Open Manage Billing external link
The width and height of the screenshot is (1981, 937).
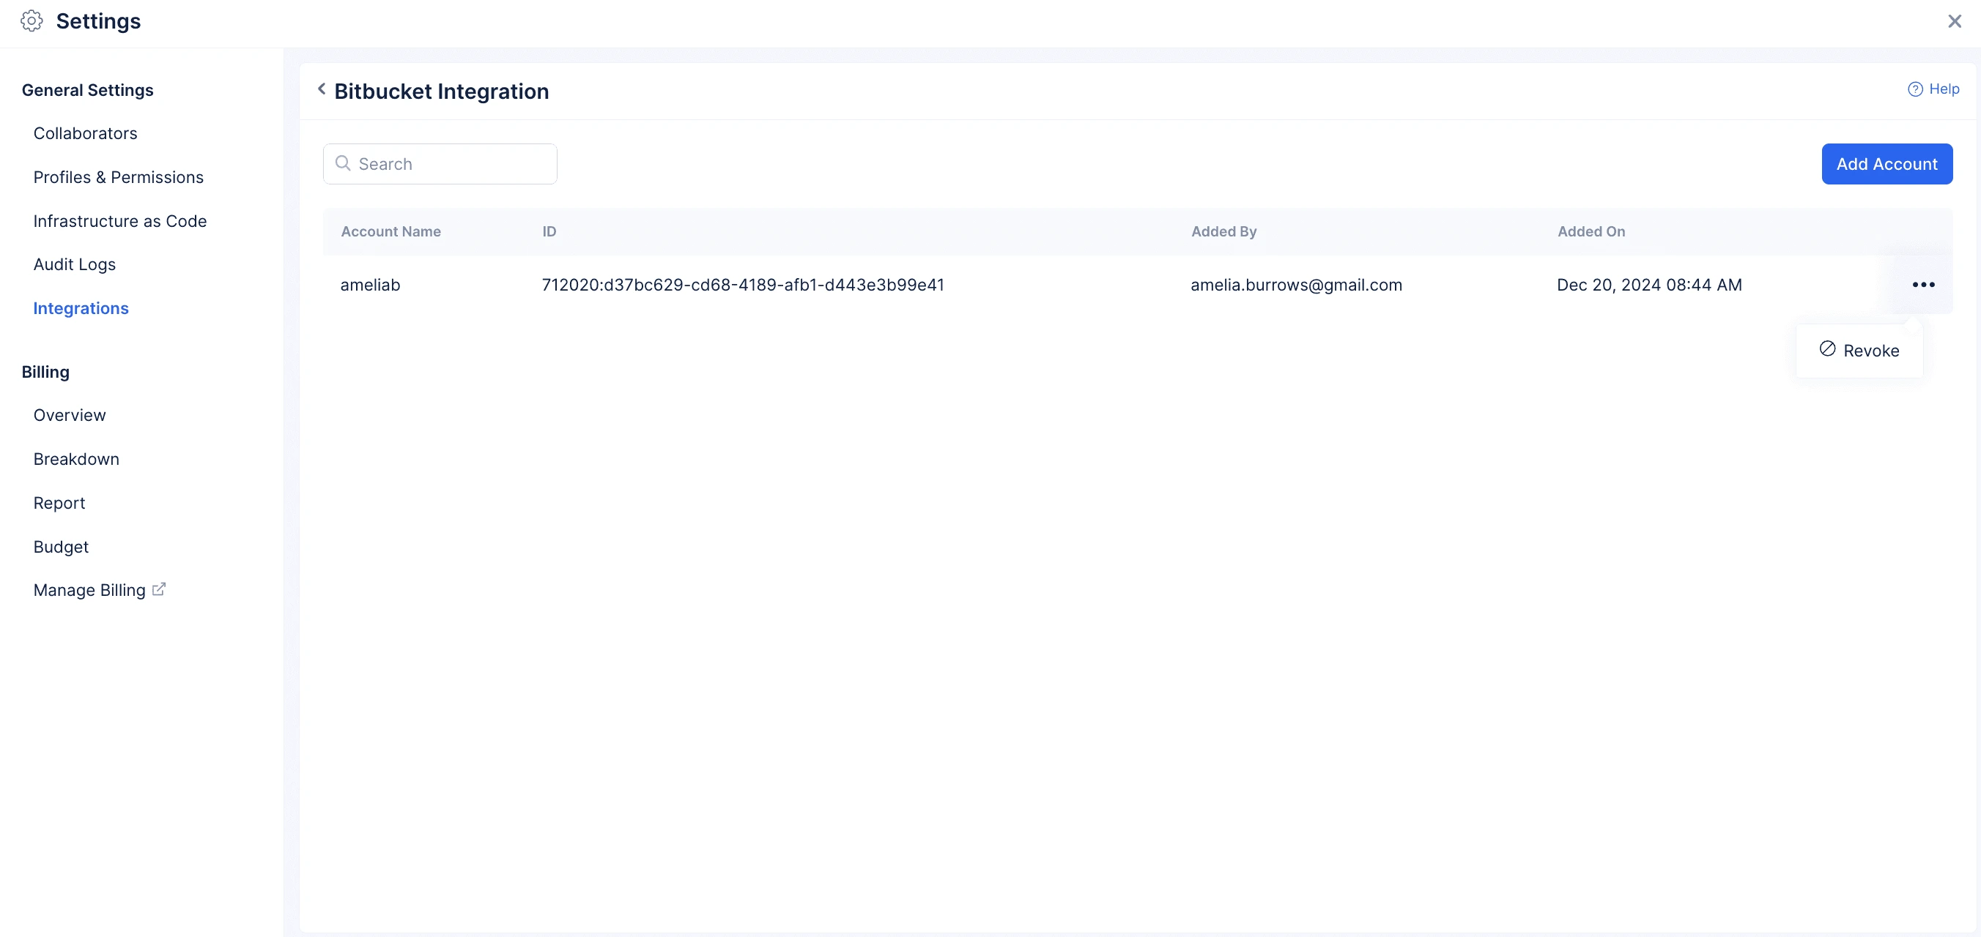(x=99, y=590)
